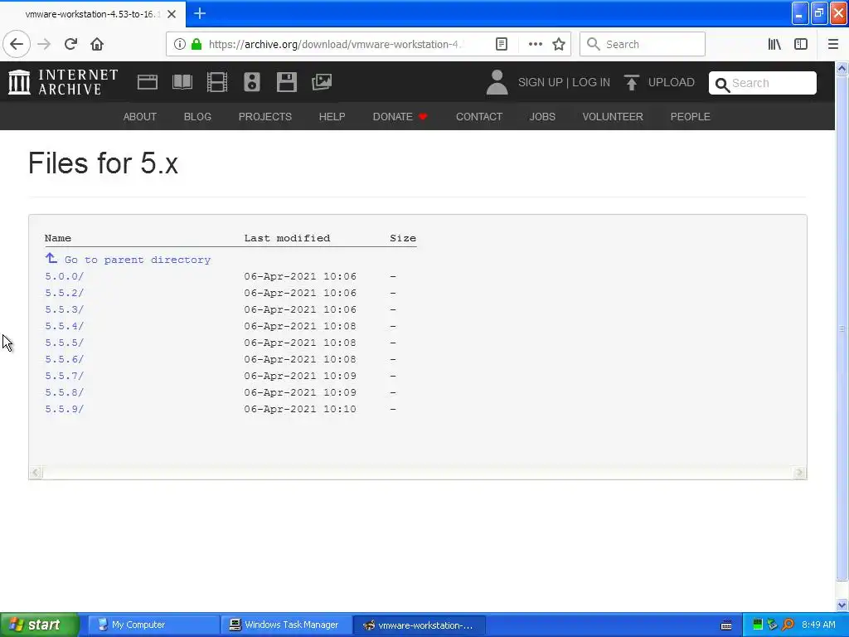Open the HELP menu item

[x=332, y=116]
